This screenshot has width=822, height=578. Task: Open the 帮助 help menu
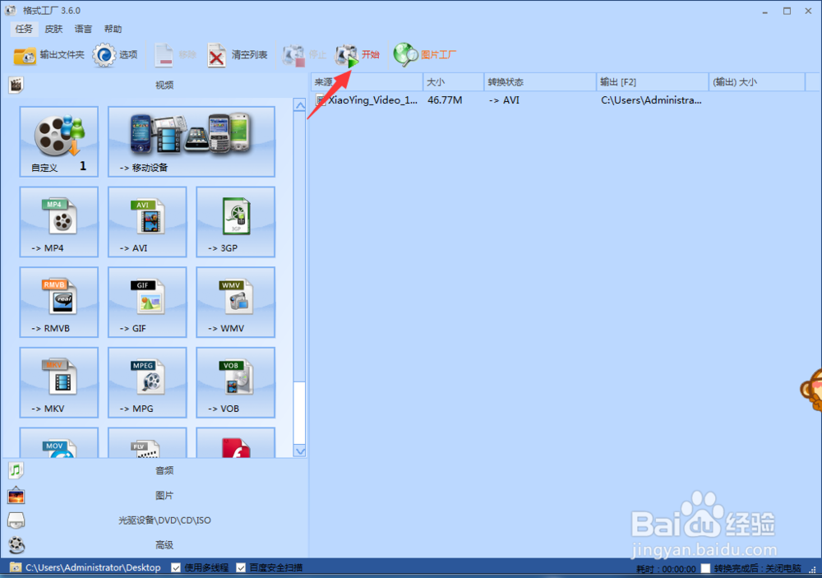(113, 29)
